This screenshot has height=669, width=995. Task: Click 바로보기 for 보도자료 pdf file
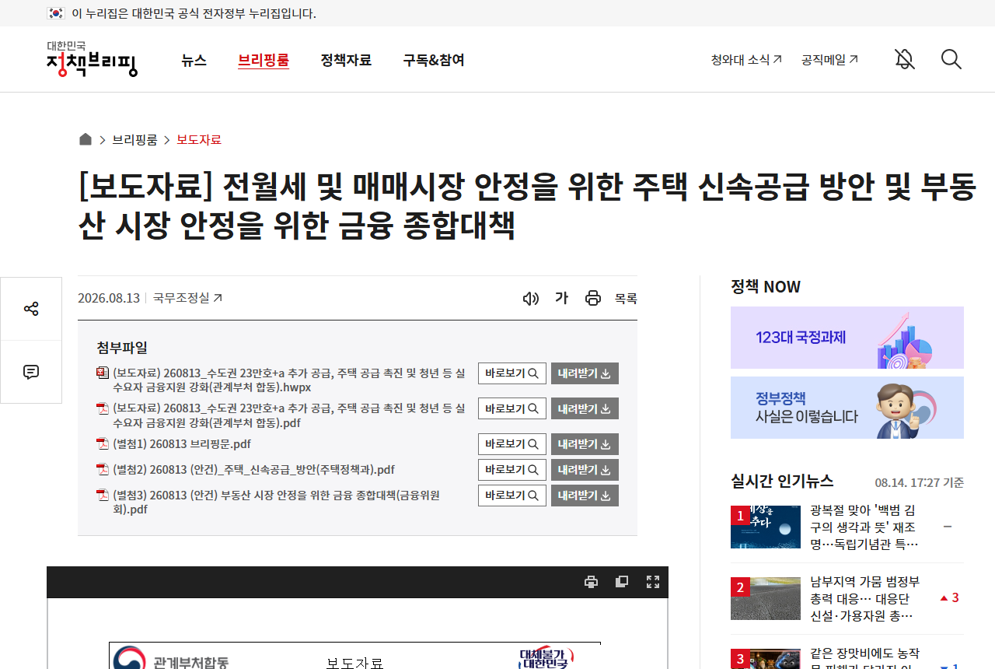click(512, 408)
